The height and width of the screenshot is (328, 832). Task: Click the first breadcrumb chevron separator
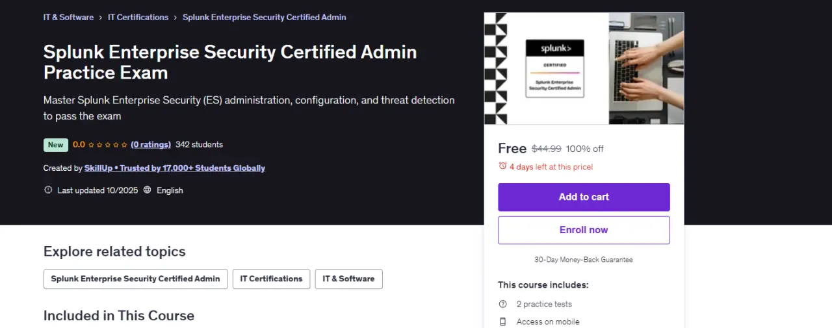click(101, 18)
